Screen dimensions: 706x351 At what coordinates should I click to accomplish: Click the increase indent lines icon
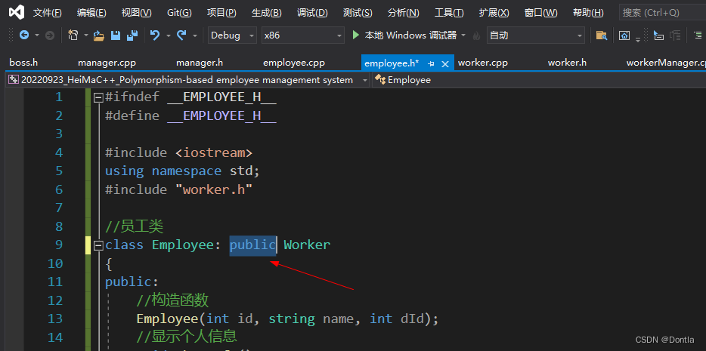tap(698, 35)
